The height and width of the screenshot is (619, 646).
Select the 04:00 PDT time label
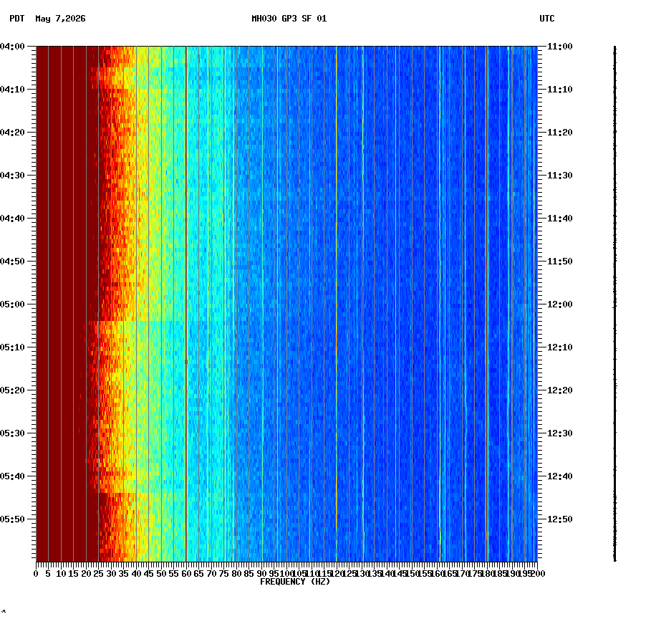point(12,47)
